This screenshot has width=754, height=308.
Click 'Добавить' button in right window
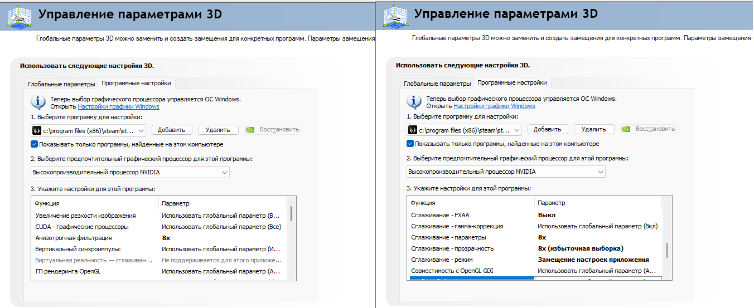(548, 130)
